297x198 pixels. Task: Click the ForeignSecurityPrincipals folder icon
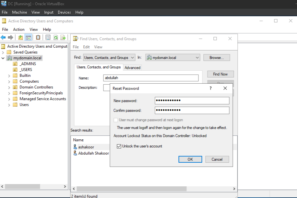tap(15, 93)
